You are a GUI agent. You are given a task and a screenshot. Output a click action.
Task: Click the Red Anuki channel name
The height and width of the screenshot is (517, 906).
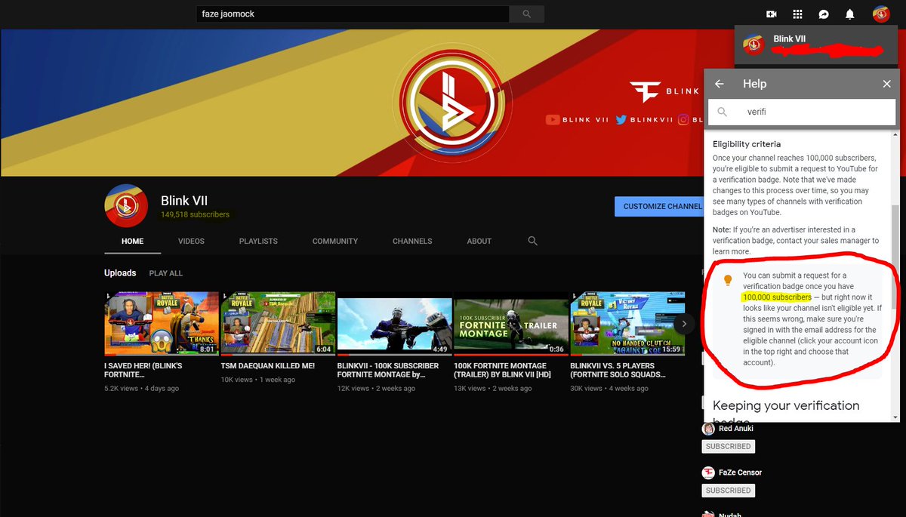click(x=736, y=429)
